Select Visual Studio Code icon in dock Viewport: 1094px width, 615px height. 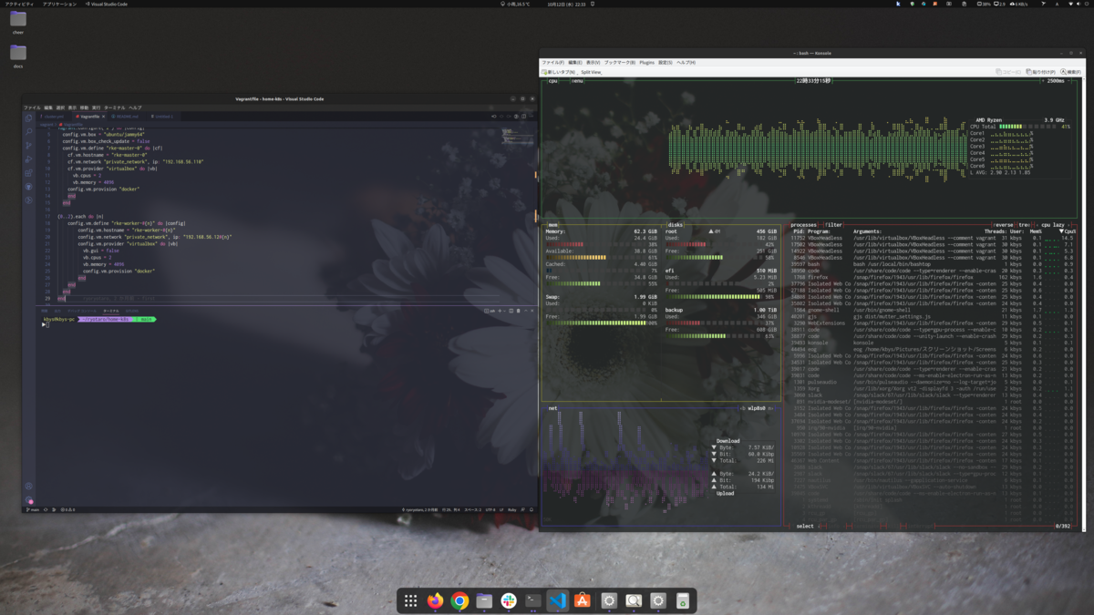tap(558, 600)
